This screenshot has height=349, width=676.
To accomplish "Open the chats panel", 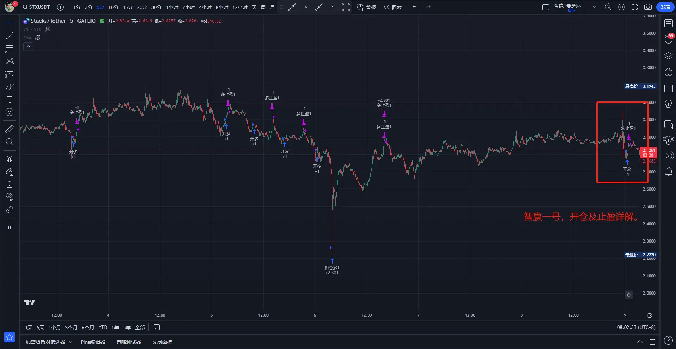I will click(x=668, y=124).
